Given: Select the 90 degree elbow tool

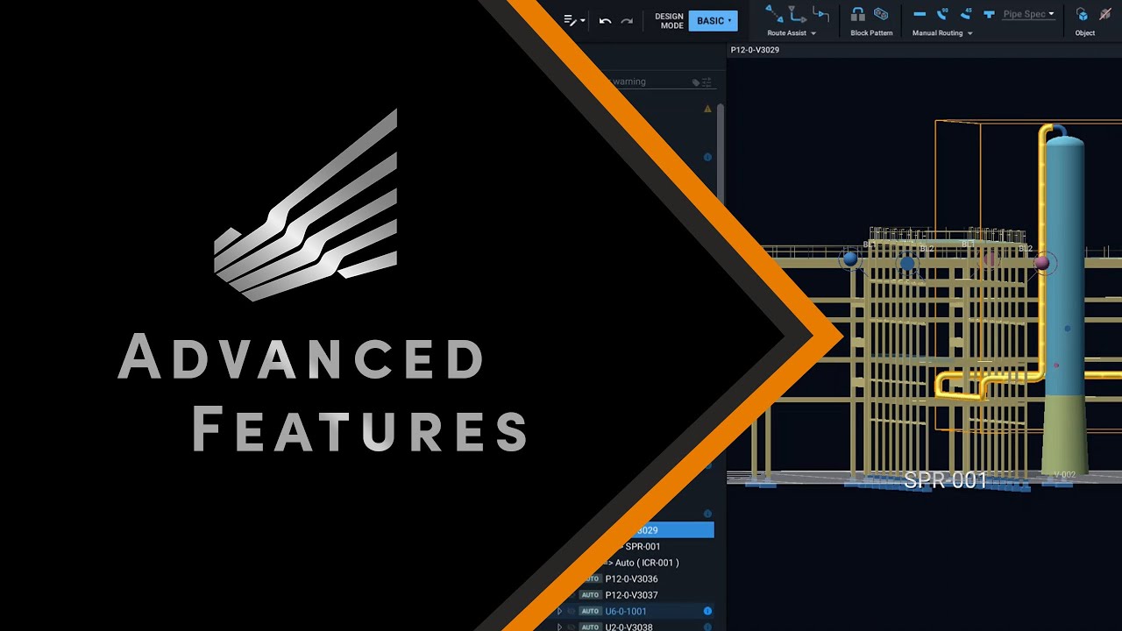Looking at the screenshot, I should (x=942, y=14).
